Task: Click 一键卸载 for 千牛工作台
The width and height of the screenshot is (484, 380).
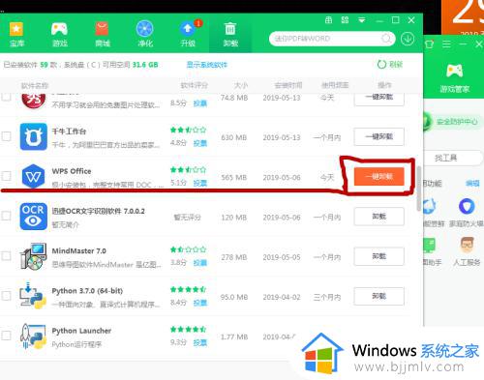Action: (x=378, y=136)
